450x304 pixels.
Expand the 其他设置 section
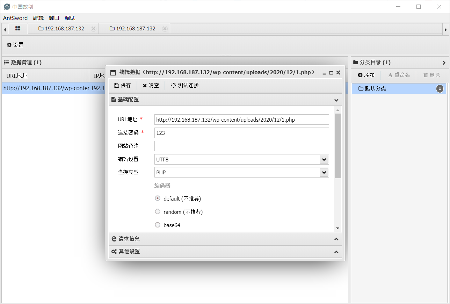coord(336,252)
